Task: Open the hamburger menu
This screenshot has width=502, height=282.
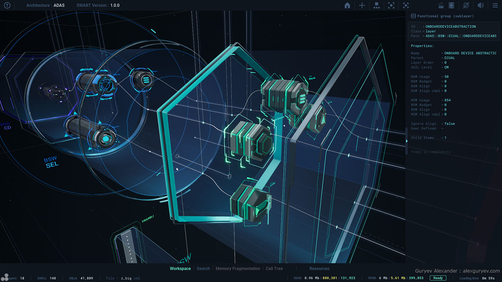Action: click(495, 5)
